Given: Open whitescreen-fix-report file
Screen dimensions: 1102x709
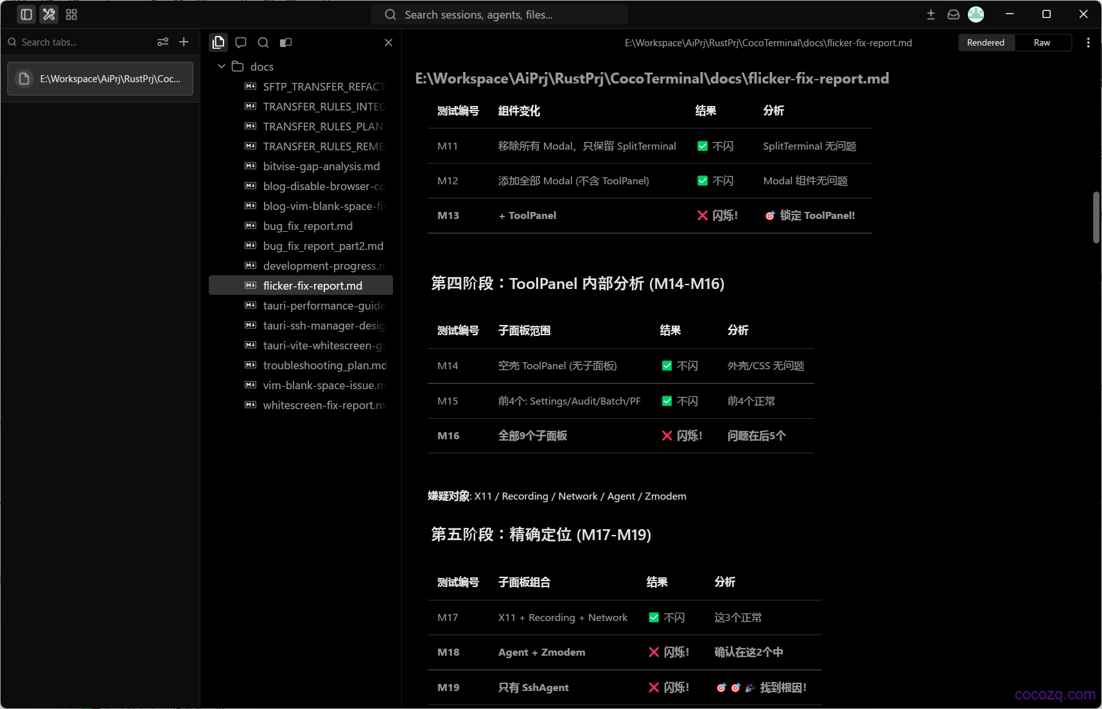Looking at the screenshot, I should coord(301,405).
